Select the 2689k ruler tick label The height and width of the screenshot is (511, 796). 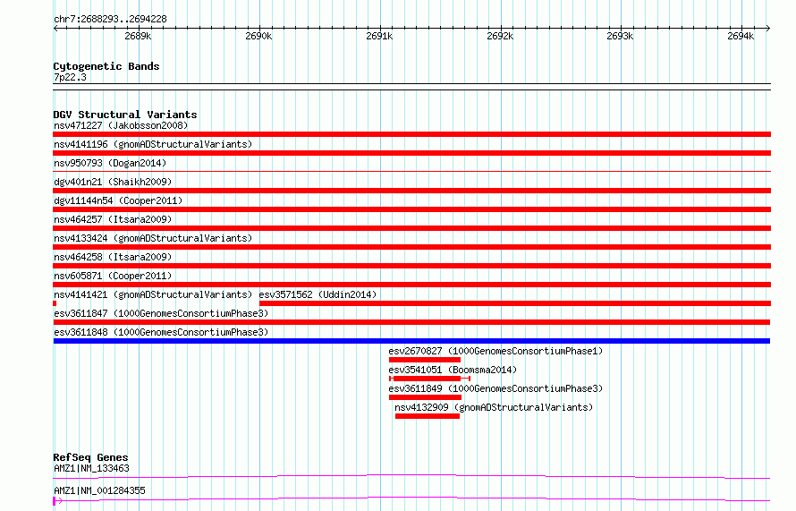click(x=138, y=36)
